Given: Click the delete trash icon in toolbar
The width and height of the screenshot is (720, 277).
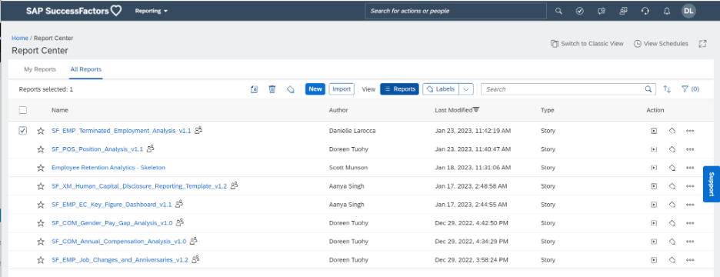Looking at the screenshot, I should tap(272, 89).
